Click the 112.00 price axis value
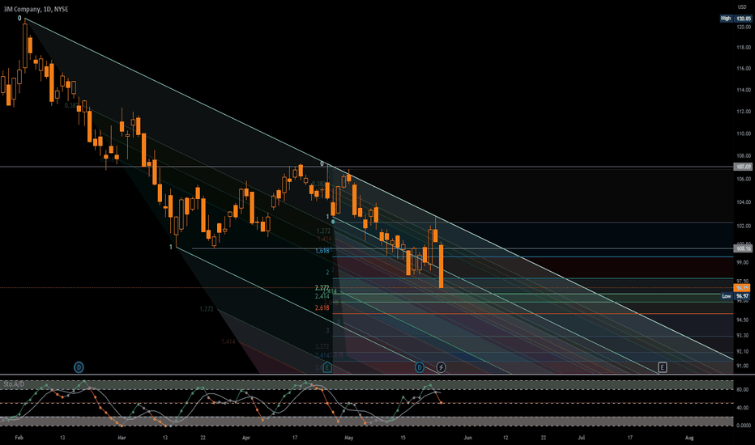 [x=744, y=112]
